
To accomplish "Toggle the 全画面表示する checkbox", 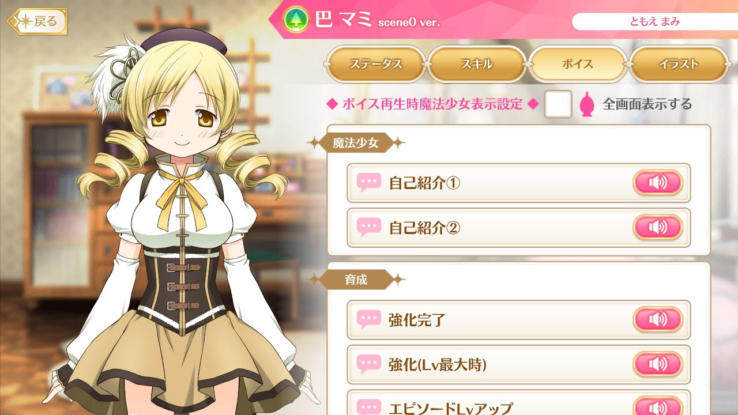I will pos(558,104).
